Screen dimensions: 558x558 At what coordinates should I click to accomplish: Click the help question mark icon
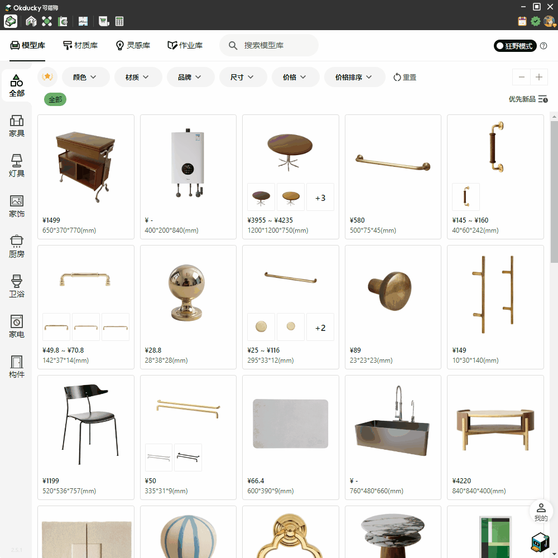pos(543,46)
